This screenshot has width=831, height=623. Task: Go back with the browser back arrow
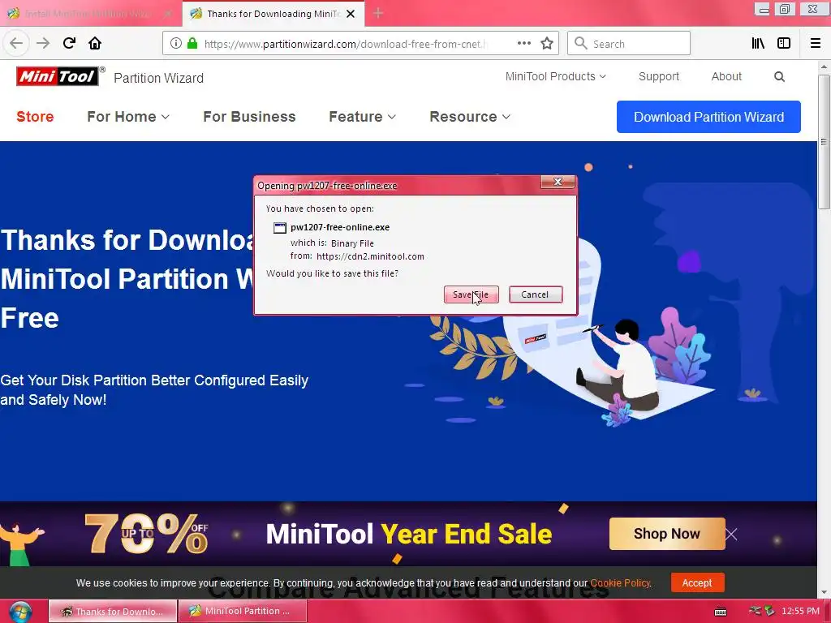coord(16,44)
